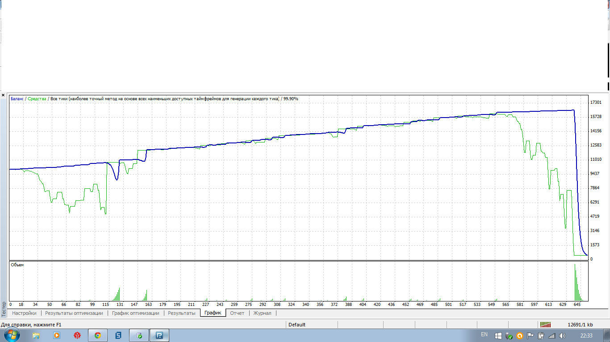Select the График tab
Viewport: 610px width, 342px height.
[213, 313]
